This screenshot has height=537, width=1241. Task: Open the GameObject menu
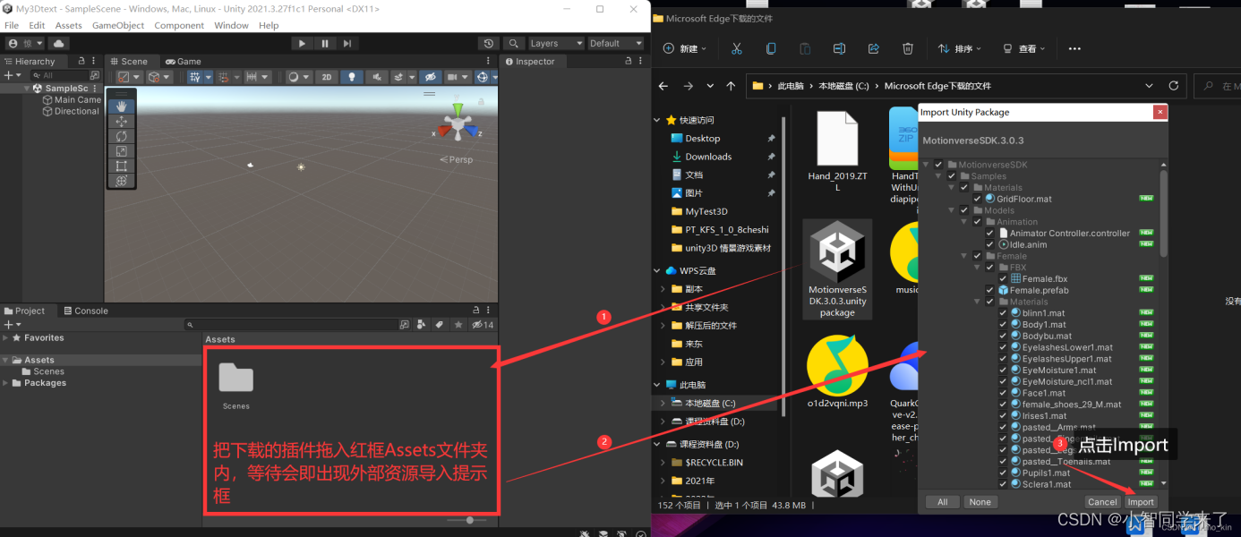point(118,25)
